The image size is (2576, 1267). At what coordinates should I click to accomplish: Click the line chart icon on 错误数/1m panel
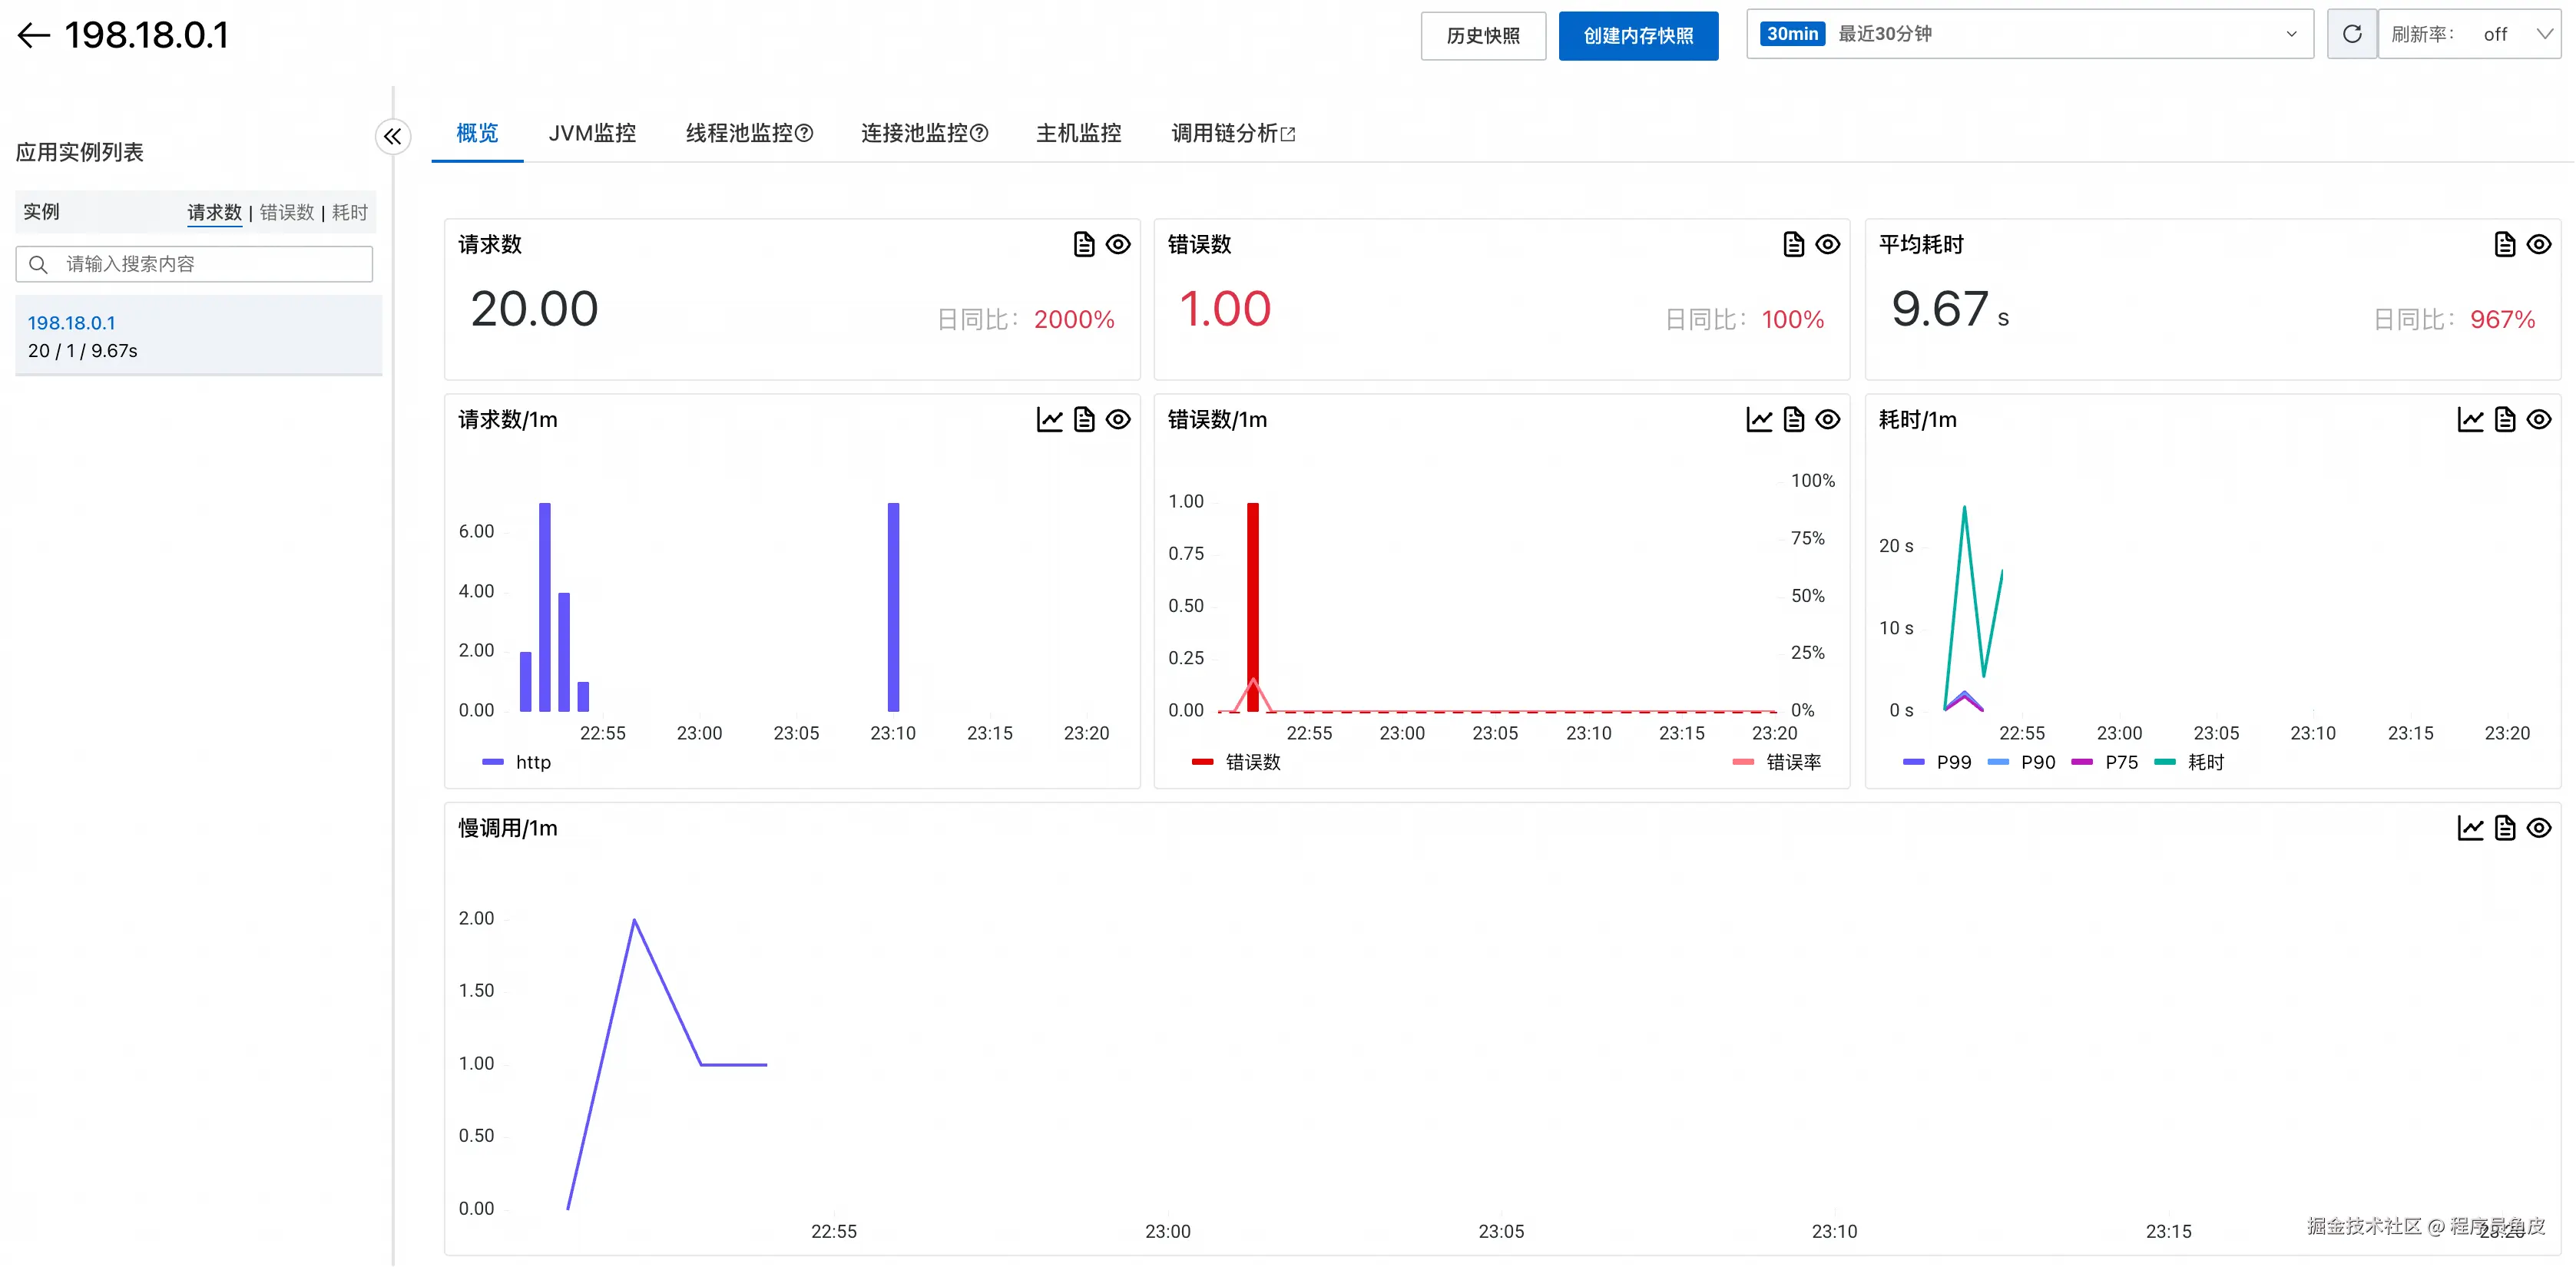[1759, 420]
